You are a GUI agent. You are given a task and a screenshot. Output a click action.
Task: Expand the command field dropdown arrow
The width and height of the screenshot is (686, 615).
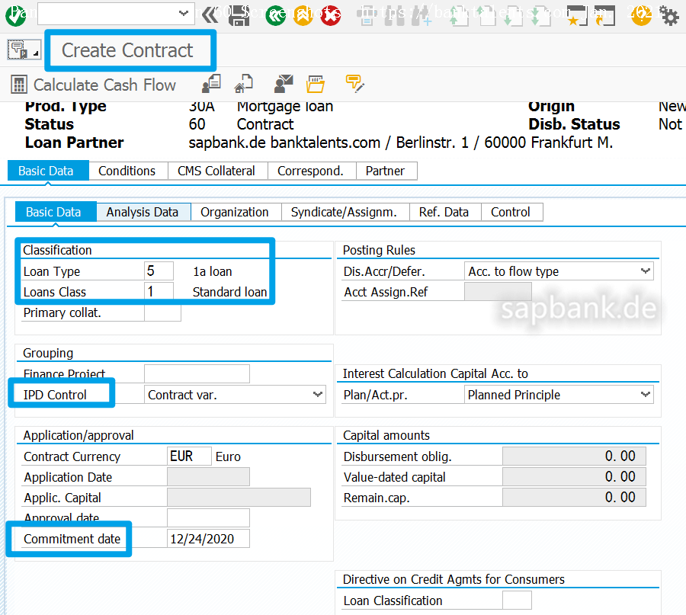(x=184, y=13)
